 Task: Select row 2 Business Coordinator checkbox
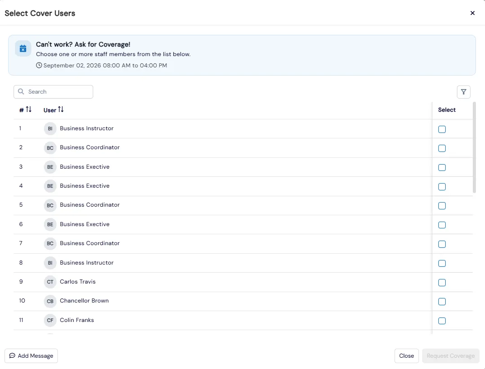(x=442, y=148)
